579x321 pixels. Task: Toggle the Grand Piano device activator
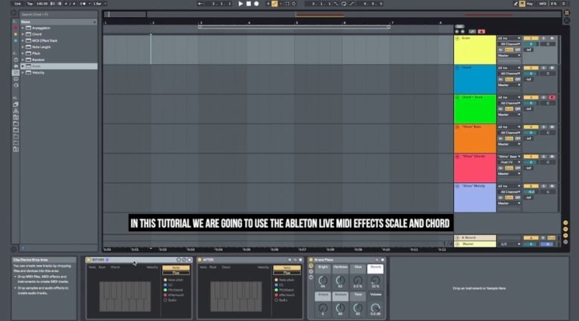pos(311,260)
